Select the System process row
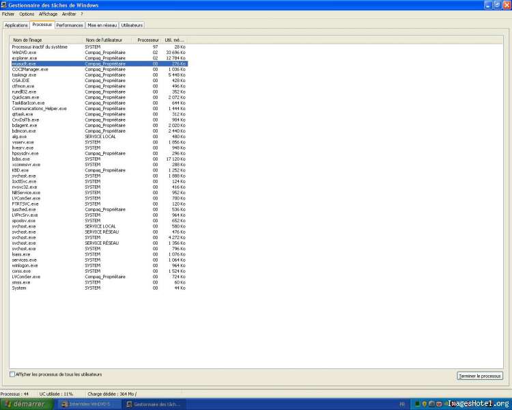The image size is (512, 410). pyautogui.click(x=99, y=288)
